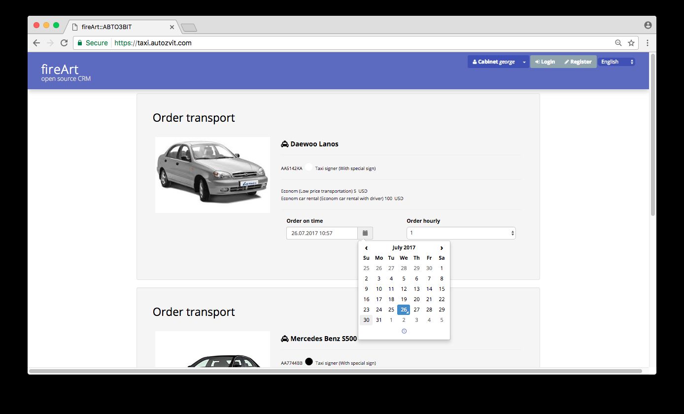The width and height of the screenshot is (684, 414).
Task: Select July 15 in the calendar
Action: click(x=442, y=289)
